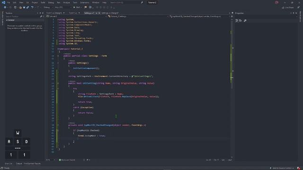Open the Build menu
303x170 pixels.
click(43, 2)
